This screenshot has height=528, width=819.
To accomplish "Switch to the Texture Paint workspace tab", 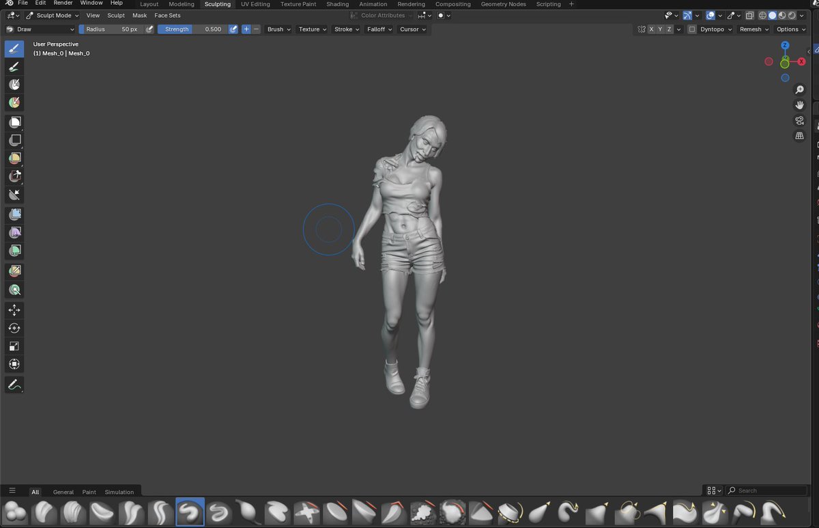I will click(x=298, y=4).
